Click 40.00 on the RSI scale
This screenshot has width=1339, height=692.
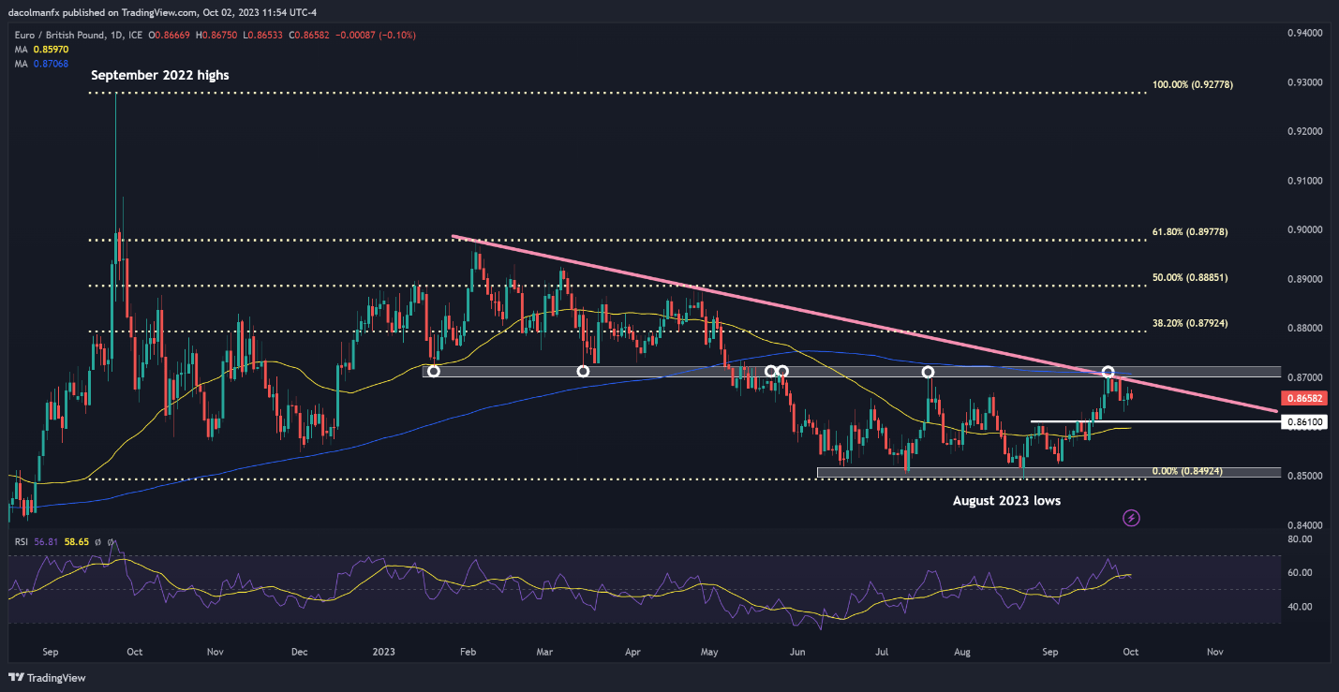pos(1299,607)
